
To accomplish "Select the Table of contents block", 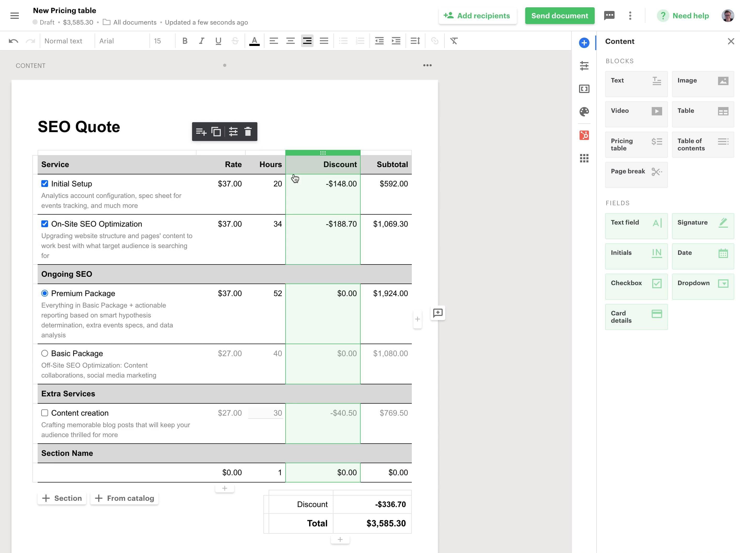I will point(703,144).
